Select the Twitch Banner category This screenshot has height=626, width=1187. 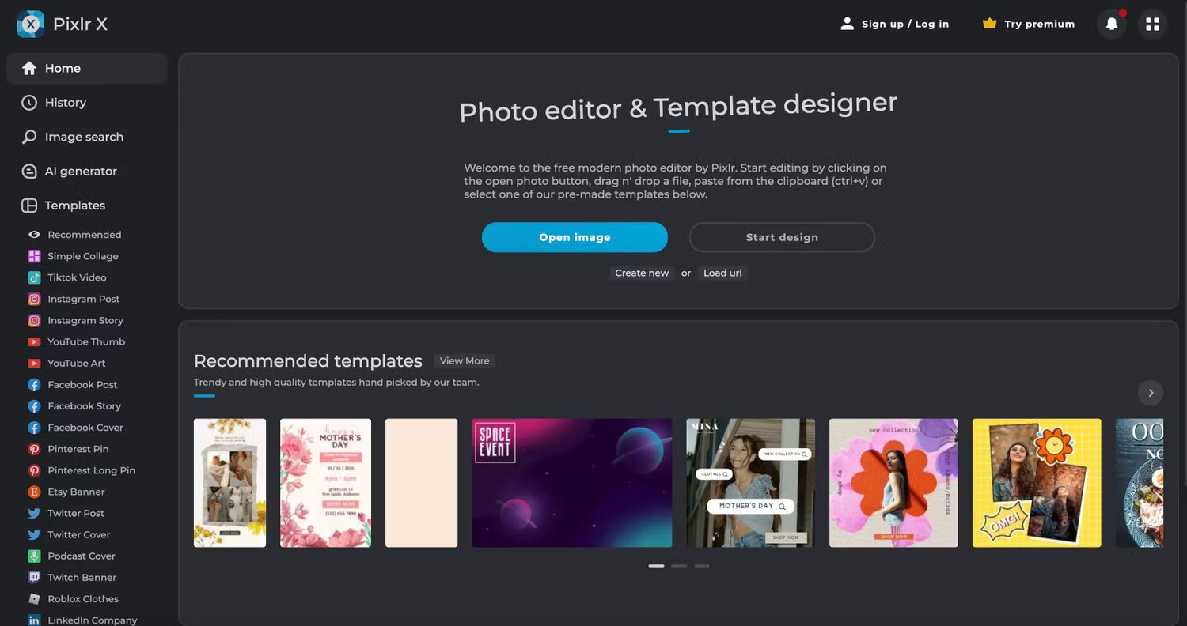click(x=83, y=577)
